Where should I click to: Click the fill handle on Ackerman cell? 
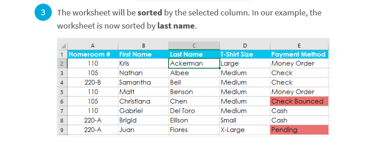point(219,68)
